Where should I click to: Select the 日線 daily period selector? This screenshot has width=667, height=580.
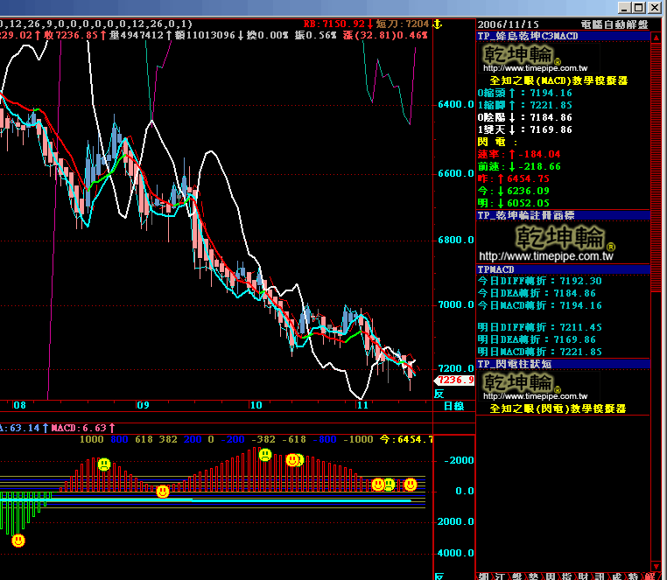point(453,406)
